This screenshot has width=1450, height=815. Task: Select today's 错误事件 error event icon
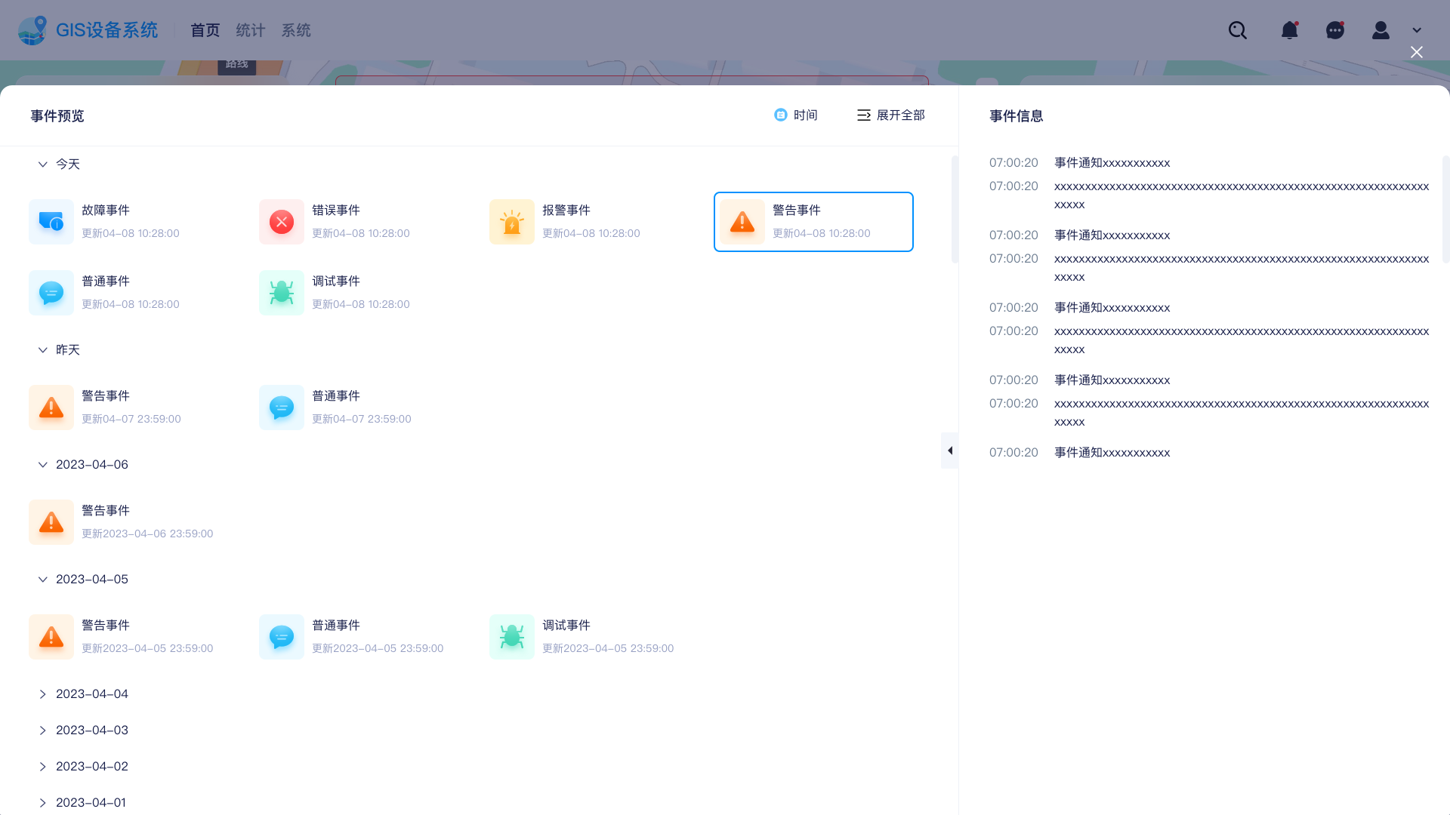[282, 222]
